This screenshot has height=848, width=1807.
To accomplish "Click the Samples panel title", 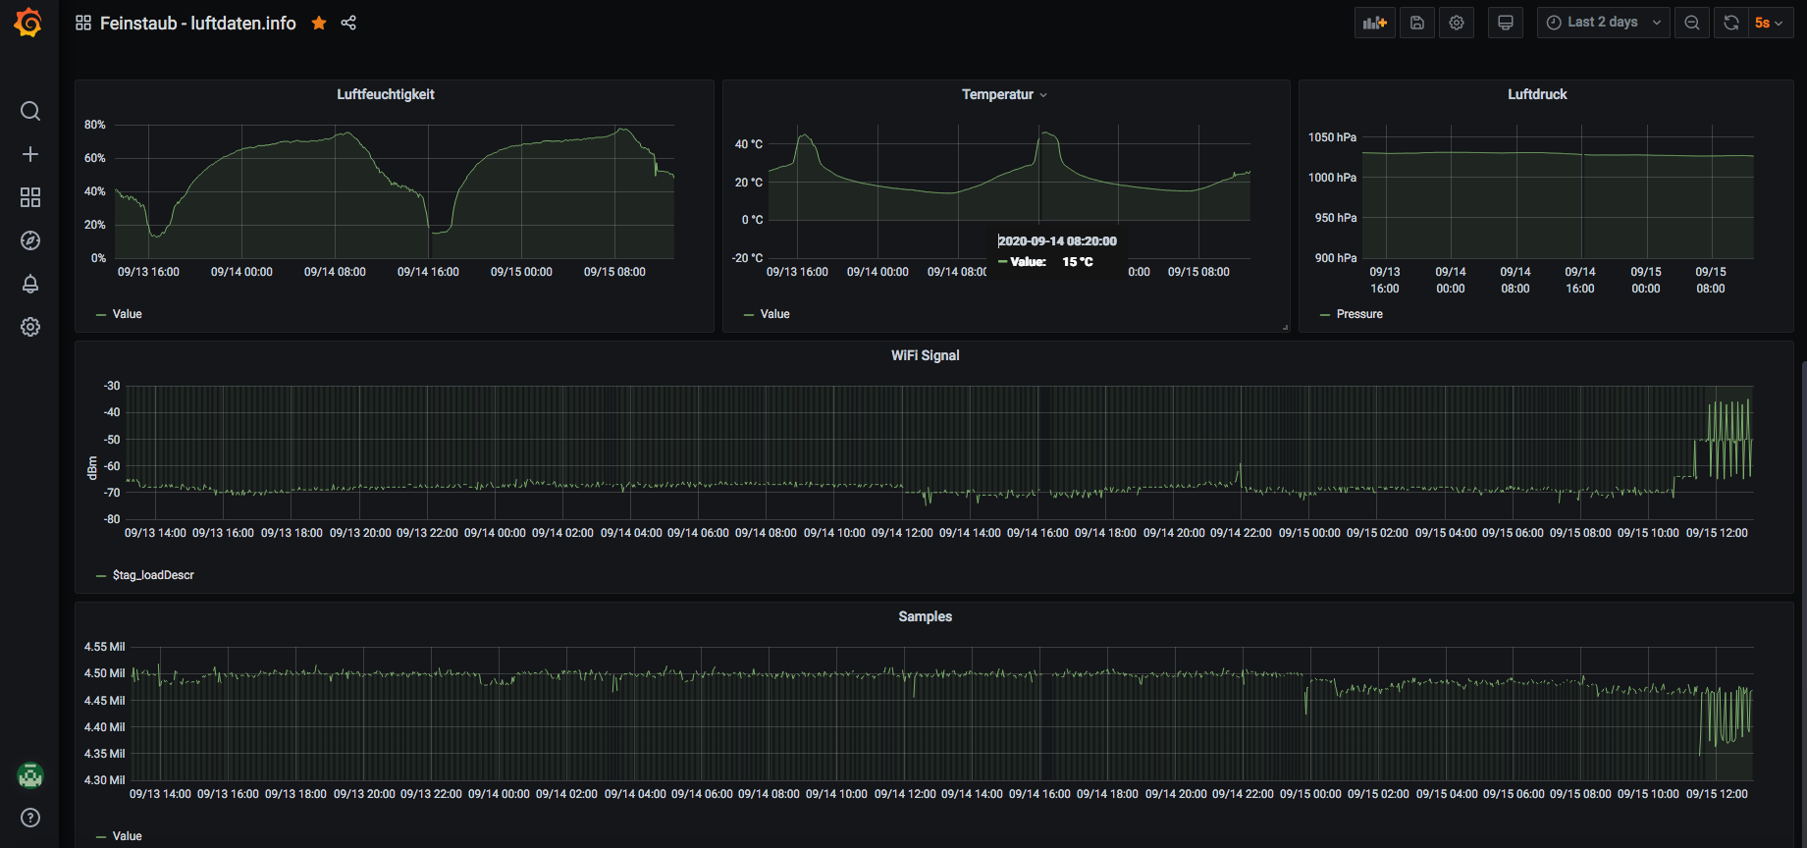I will coord(925,616).
